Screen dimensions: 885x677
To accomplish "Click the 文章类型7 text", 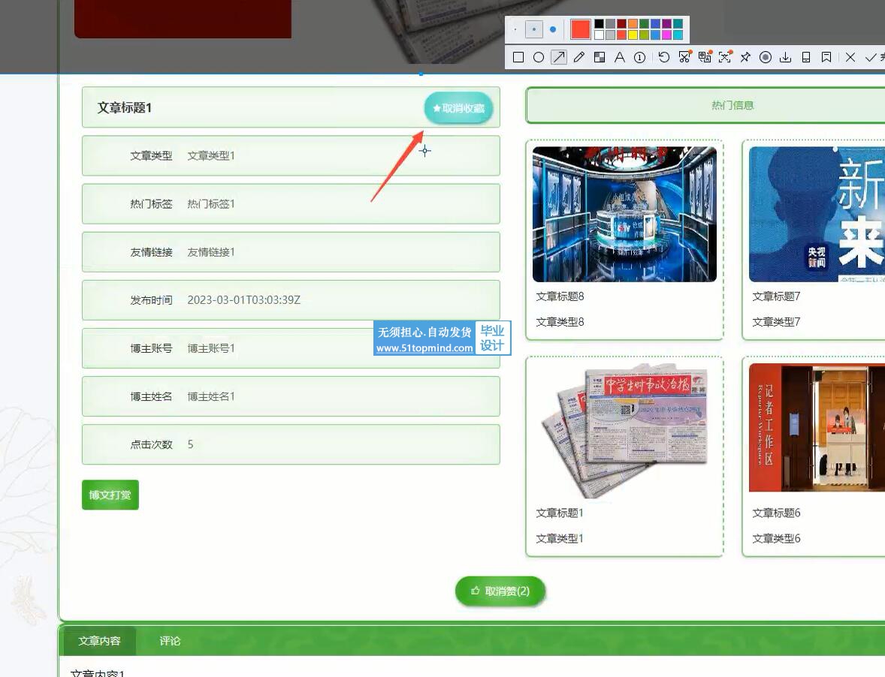I will (x=776, y=322).
